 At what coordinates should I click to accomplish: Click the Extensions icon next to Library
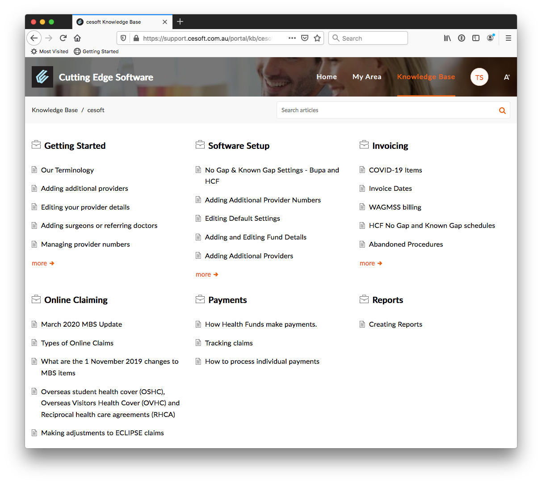tap(462, 38)
